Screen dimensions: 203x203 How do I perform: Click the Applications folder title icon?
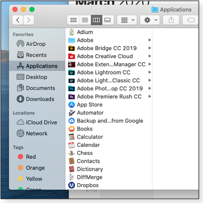coord(155,9)
